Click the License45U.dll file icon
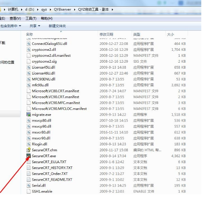 [x=29, y=67]
